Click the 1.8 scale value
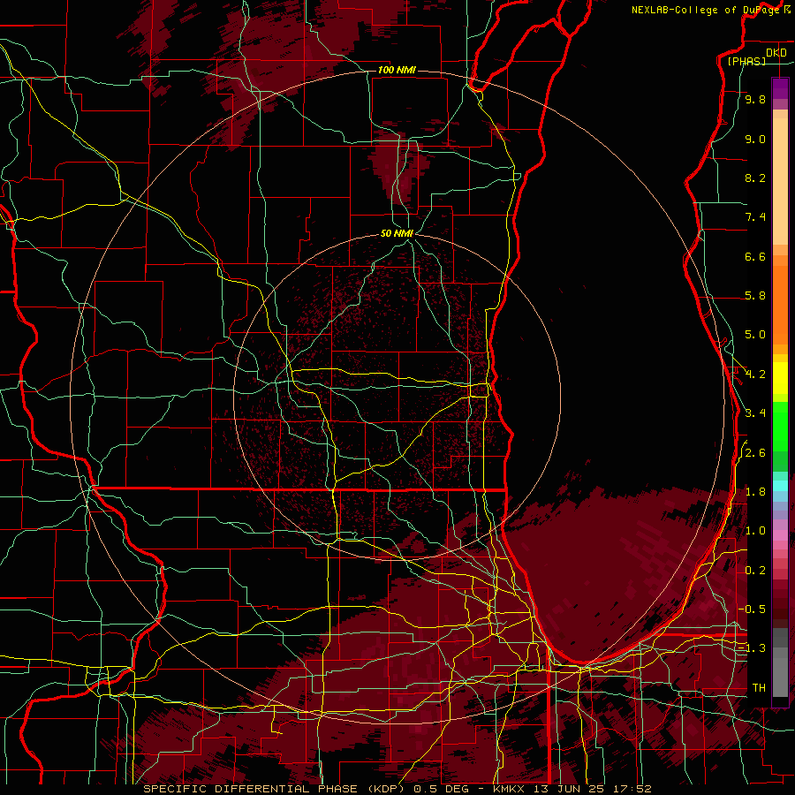The image size is (795, 795). [755, 492]
